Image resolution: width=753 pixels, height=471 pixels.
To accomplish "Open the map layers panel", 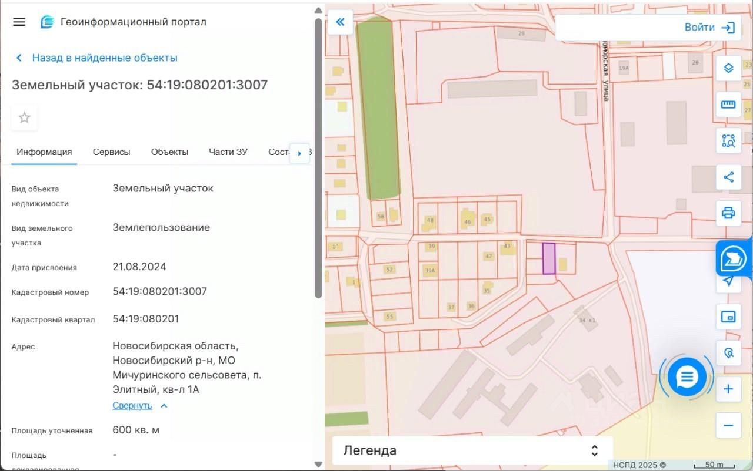I will point(728,68).
